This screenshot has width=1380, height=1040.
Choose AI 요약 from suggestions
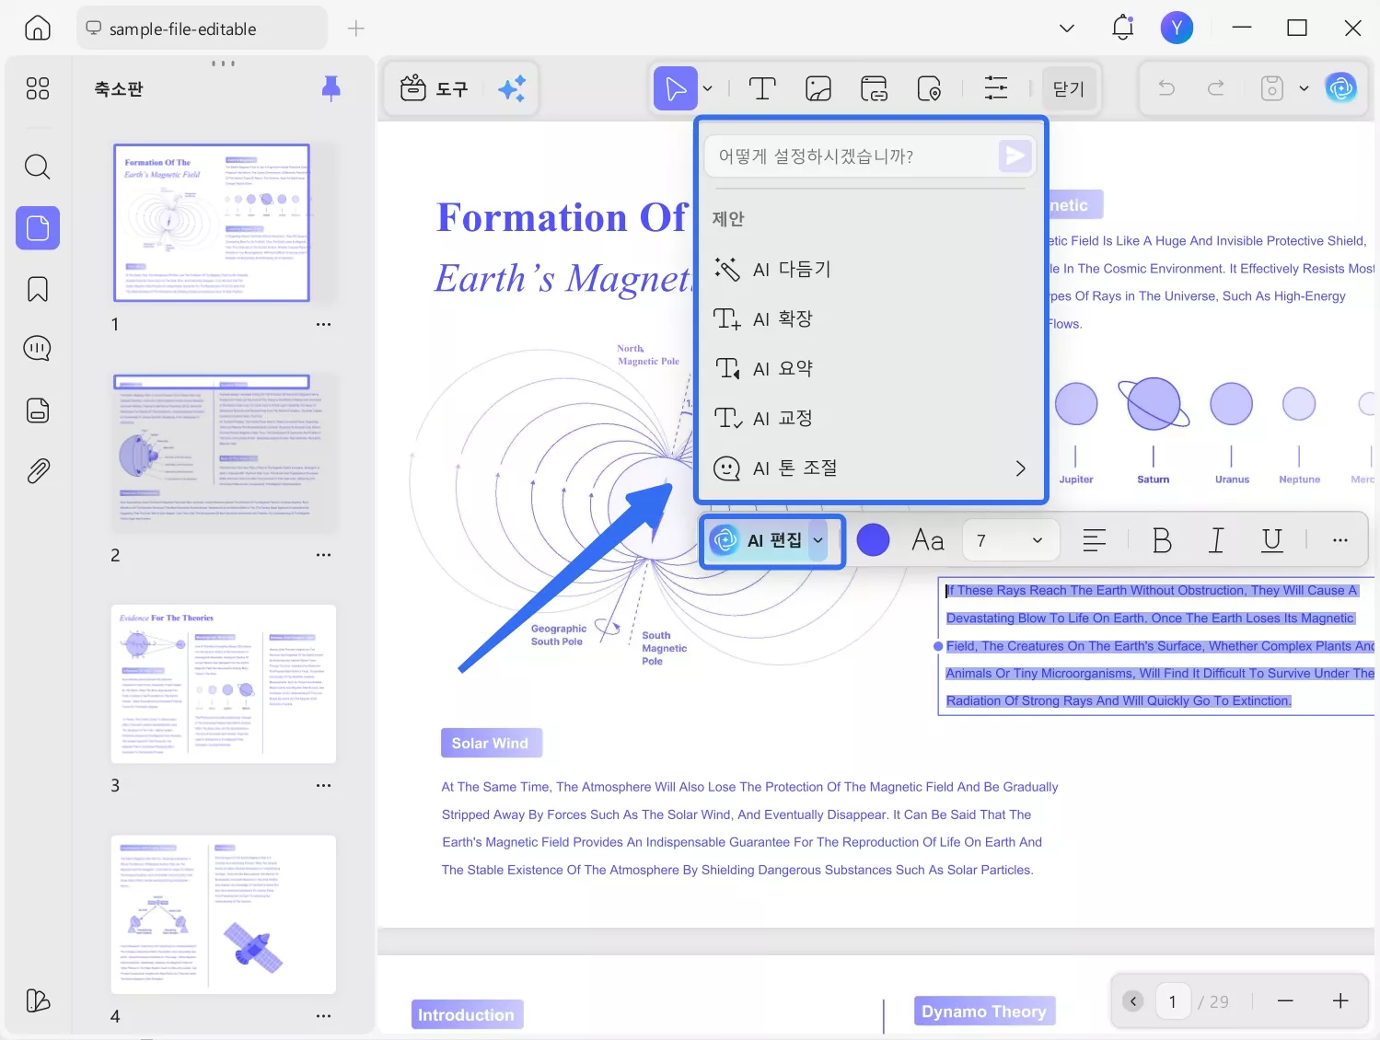point(871,368)
